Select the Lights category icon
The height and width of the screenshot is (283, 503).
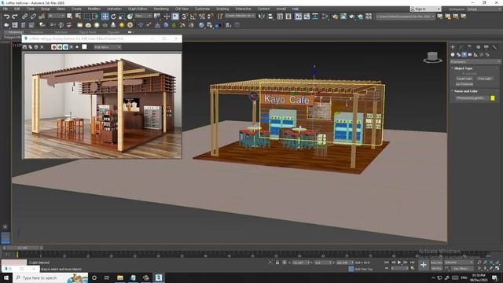(464, 54)
